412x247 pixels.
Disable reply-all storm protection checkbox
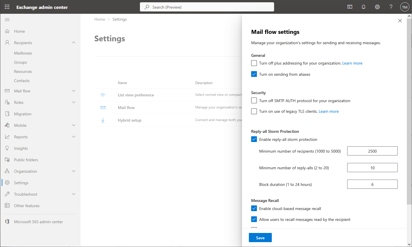pyautogui.click(x=254, y=139)
